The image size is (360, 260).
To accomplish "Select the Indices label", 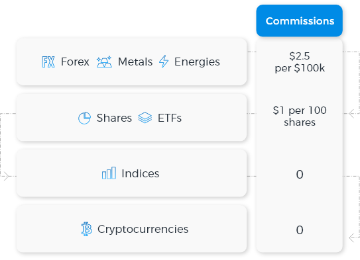I will pos(141,173).
